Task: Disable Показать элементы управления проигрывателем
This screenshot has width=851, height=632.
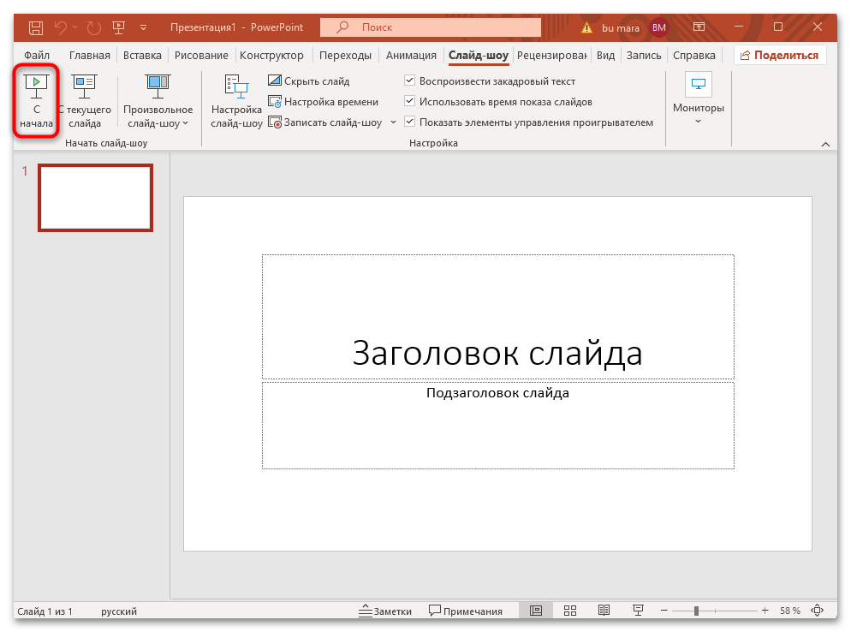Action: point(409,122)
